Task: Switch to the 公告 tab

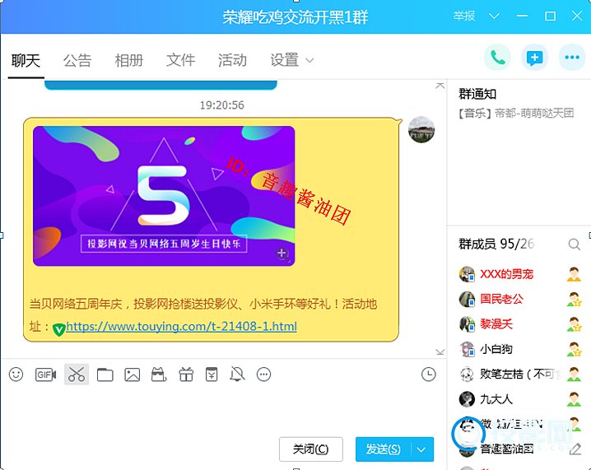Action: point(77,60)
